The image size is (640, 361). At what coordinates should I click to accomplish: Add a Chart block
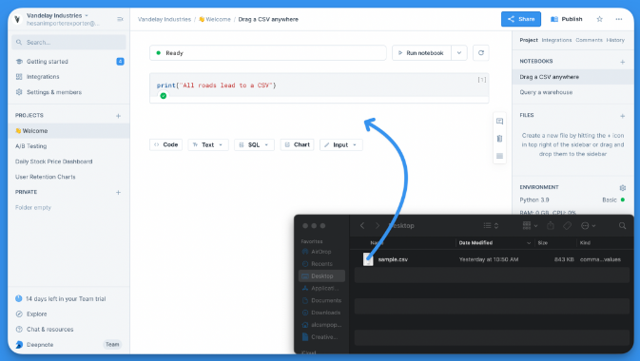click(x=297, y=144)
